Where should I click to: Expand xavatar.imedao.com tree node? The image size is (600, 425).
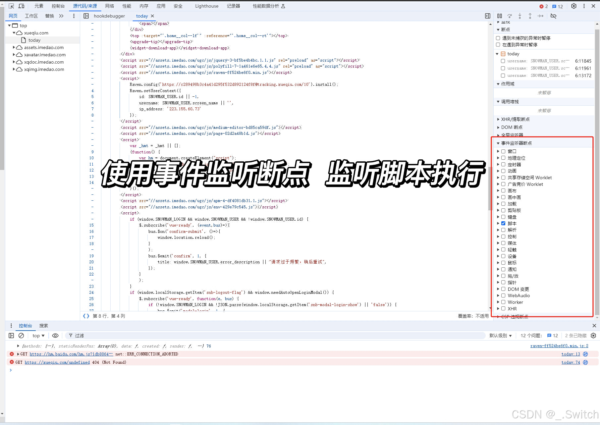(14, 55)
